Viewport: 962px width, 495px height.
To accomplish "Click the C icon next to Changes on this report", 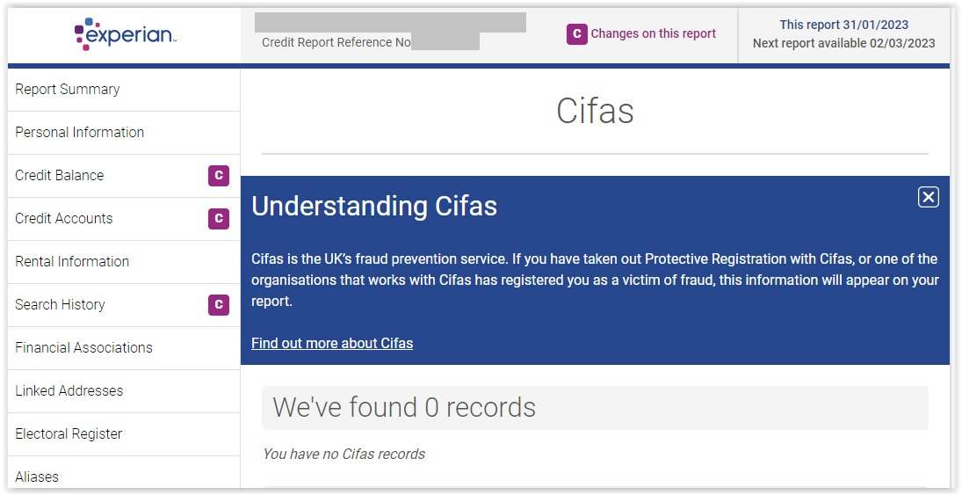I will [576, 33].
